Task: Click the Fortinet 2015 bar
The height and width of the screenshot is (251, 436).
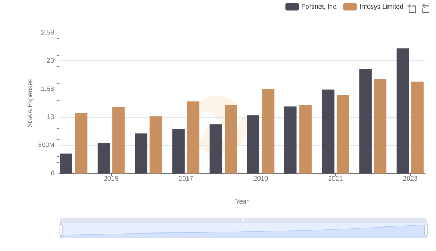Action: pyautogui.click(x=104, y=158)
